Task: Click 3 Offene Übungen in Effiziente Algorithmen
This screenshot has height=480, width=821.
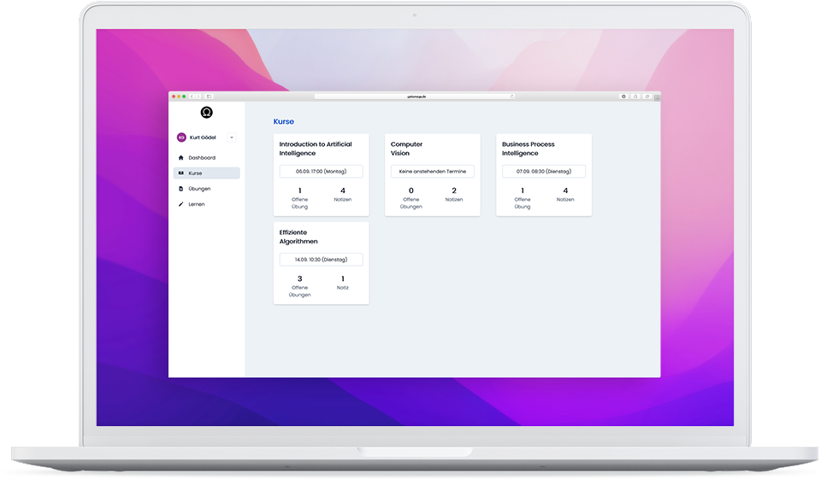Action: pos(299,286)
